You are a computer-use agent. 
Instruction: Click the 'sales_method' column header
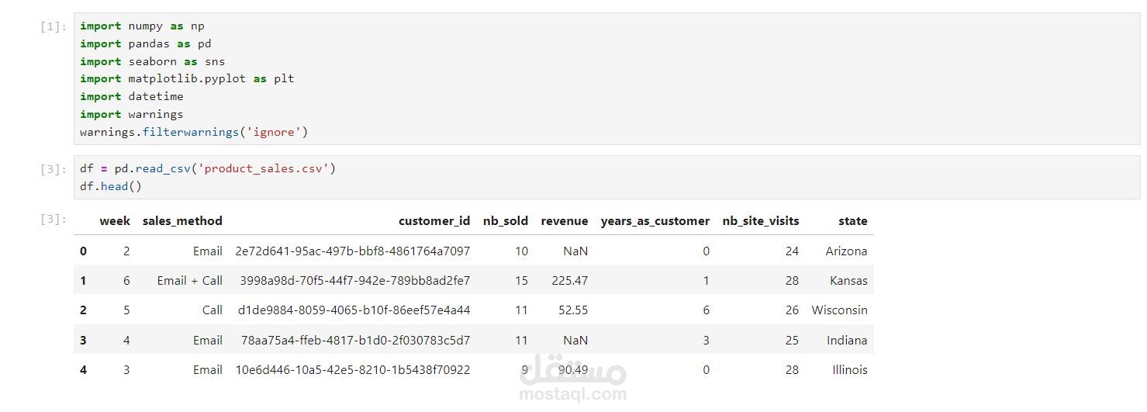click(182, 221)
